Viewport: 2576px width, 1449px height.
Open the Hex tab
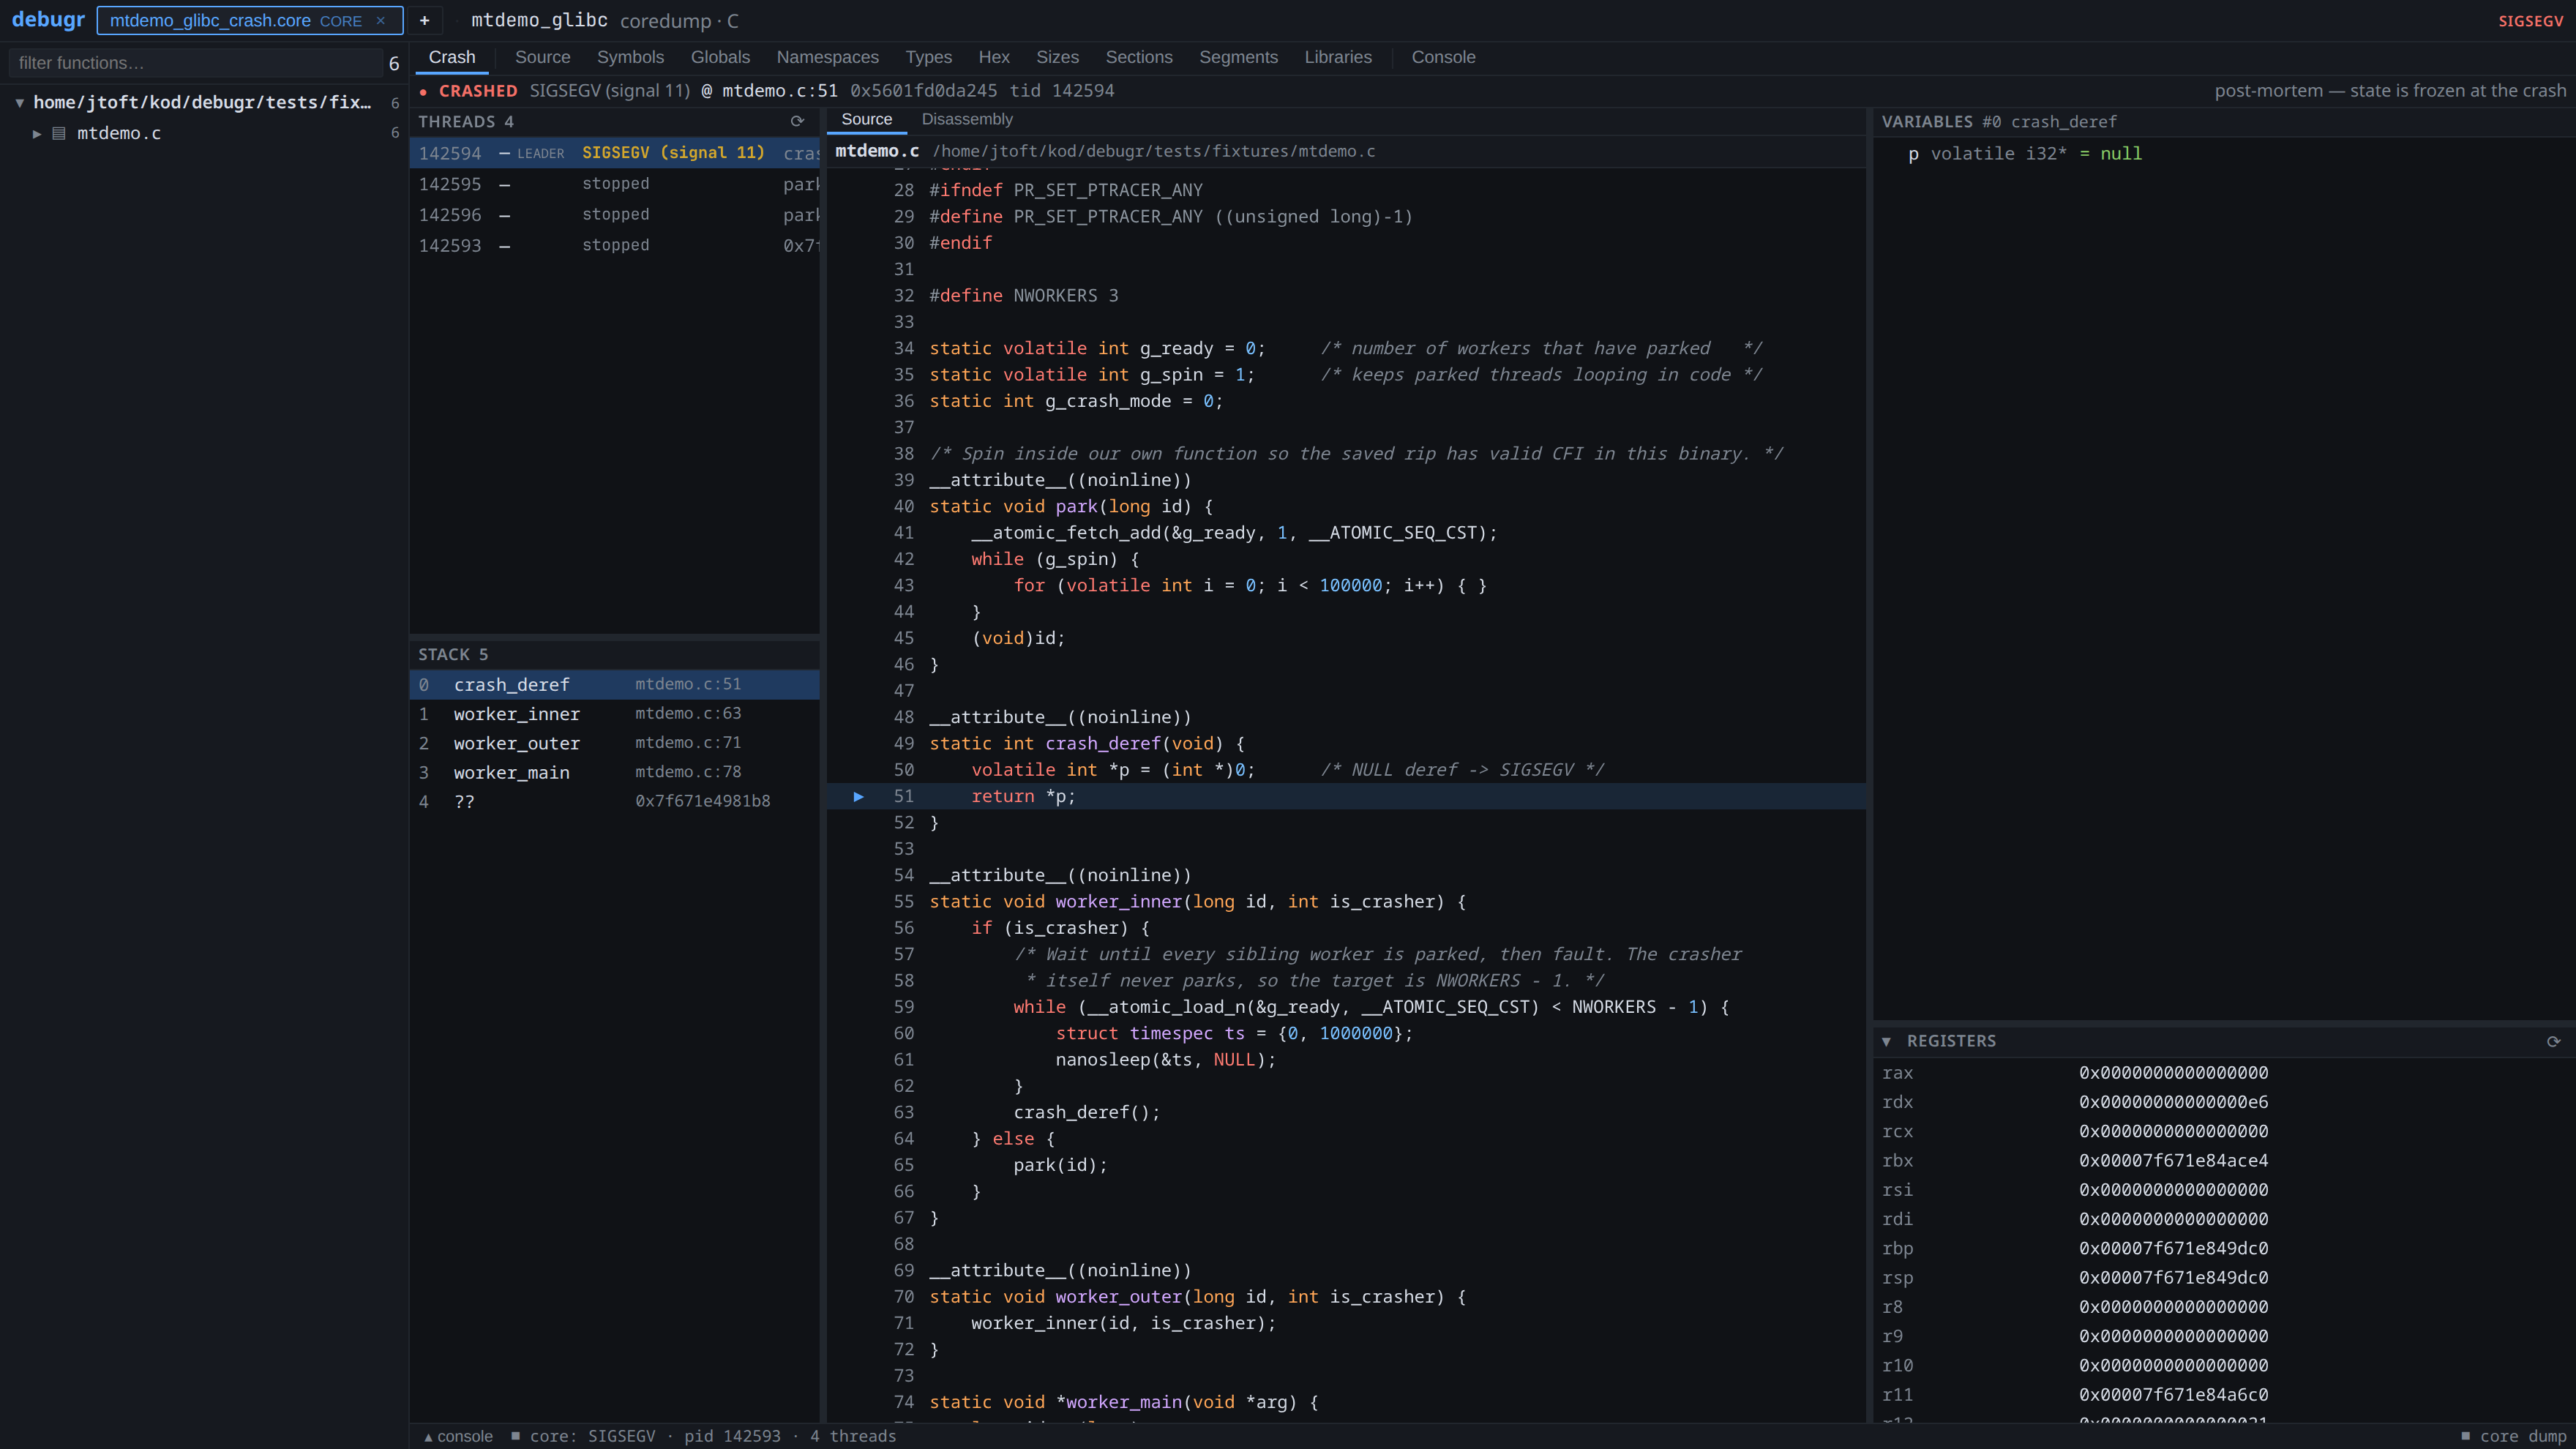tap(994, 57)
